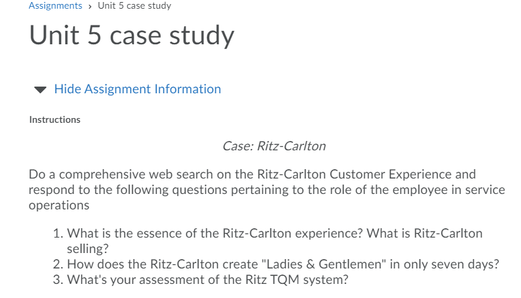This screenshot has width=521, height=298.
Task: Click the word selling? in question one
Action: [87, 248]
